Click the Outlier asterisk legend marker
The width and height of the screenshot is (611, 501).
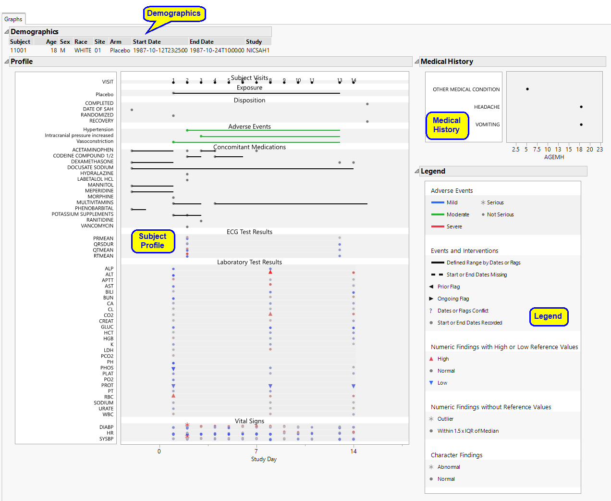pos(431,419)
